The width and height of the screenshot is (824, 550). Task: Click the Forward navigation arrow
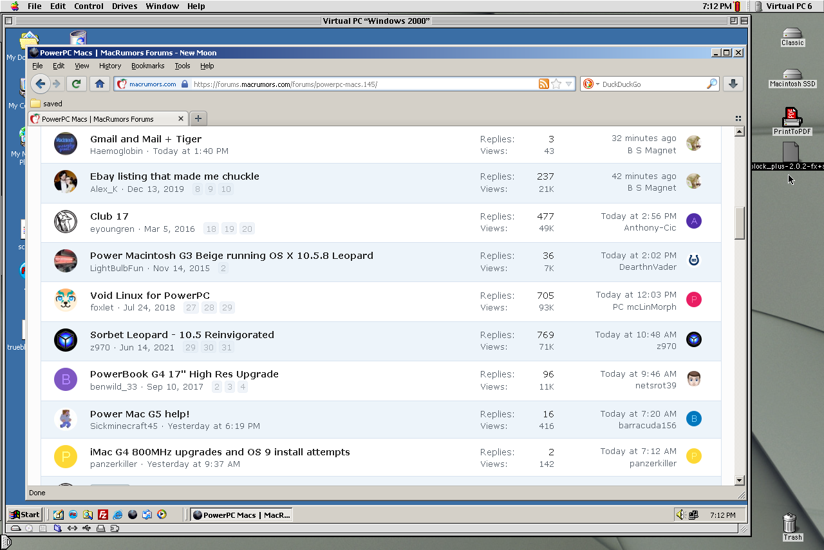pyautogui.click(x=57, y=84)
